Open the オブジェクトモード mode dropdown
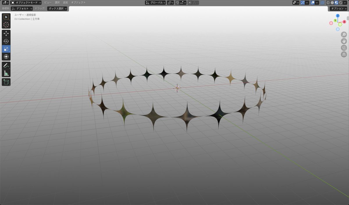This screenshot has width=349, height=205. [x=26, y=3]
